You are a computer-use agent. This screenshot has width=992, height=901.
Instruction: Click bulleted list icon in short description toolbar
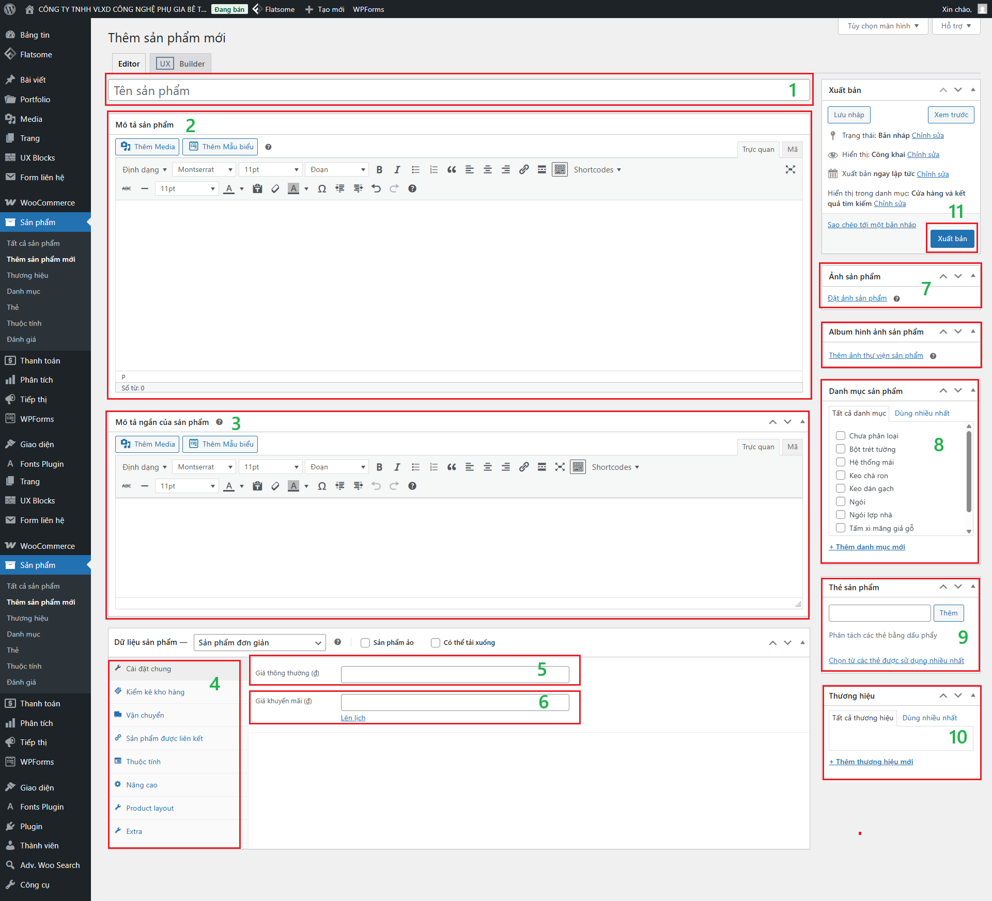(415, 467)
